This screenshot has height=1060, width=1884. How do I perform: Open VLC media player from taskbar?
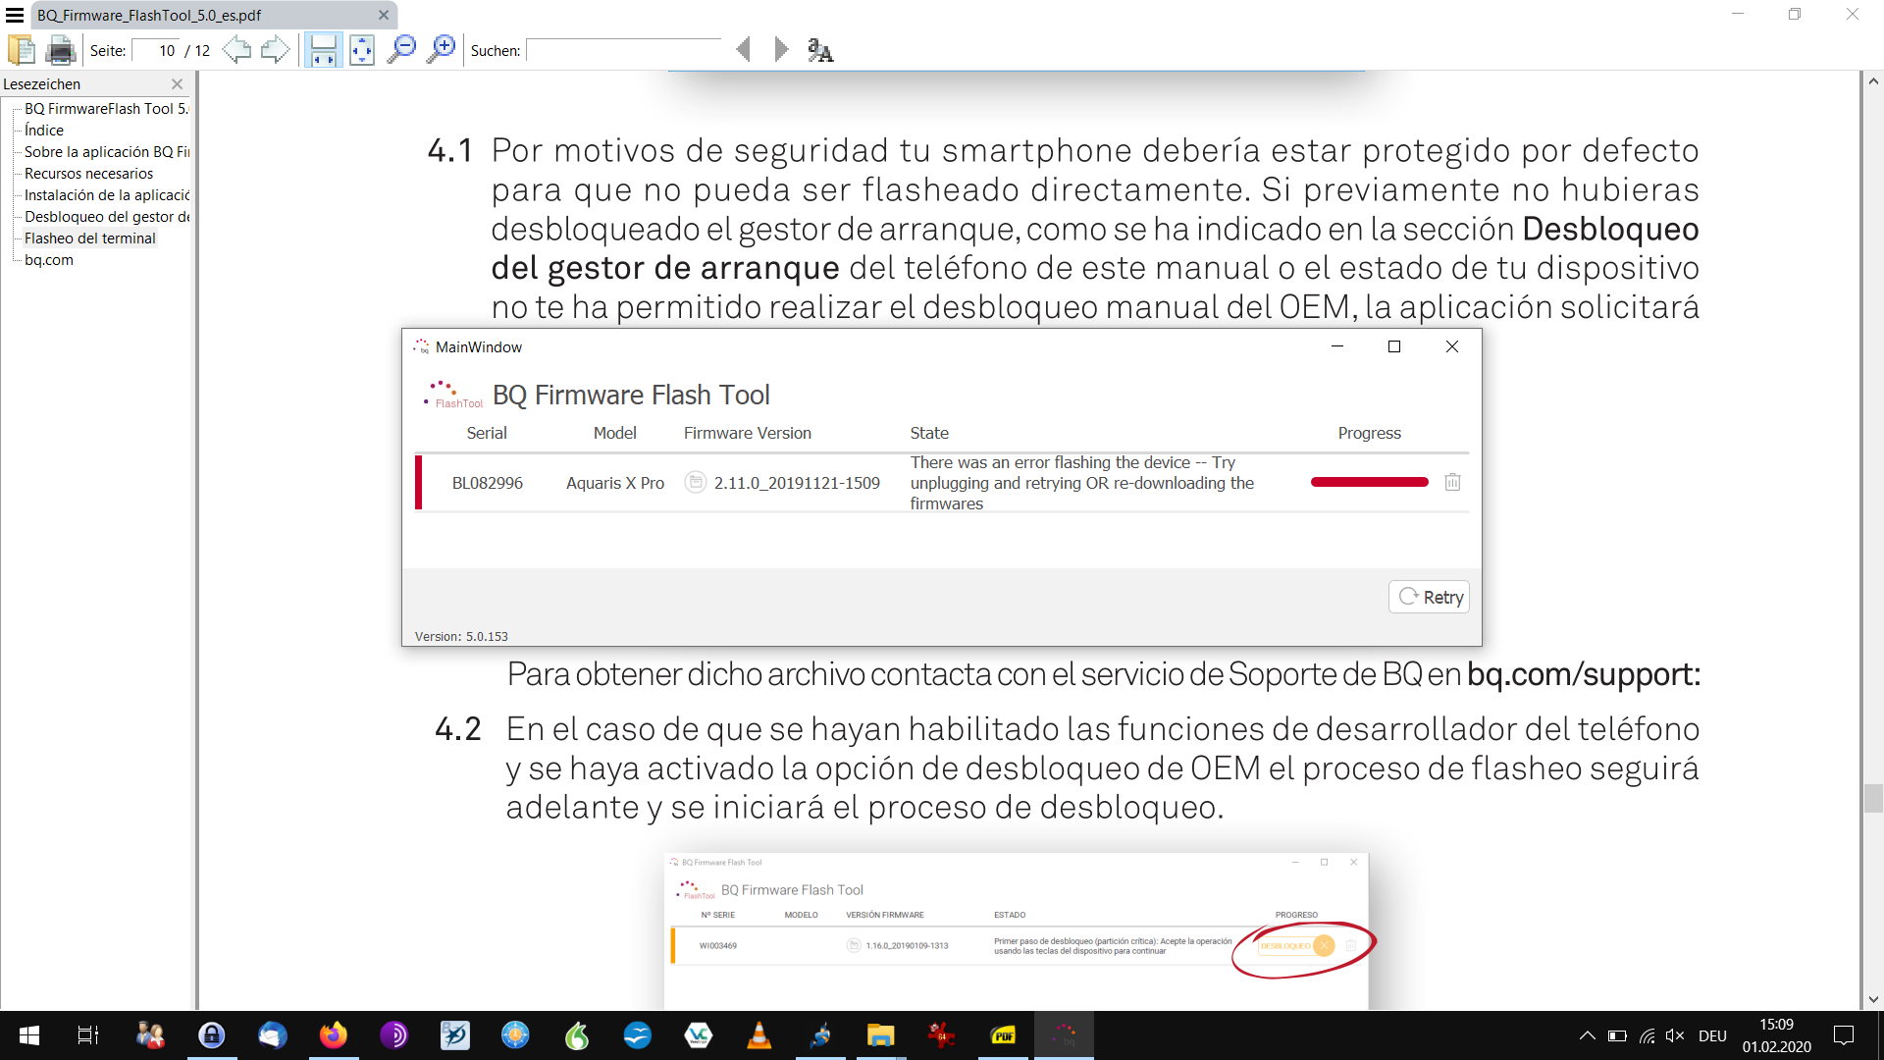pos(759,1035)
